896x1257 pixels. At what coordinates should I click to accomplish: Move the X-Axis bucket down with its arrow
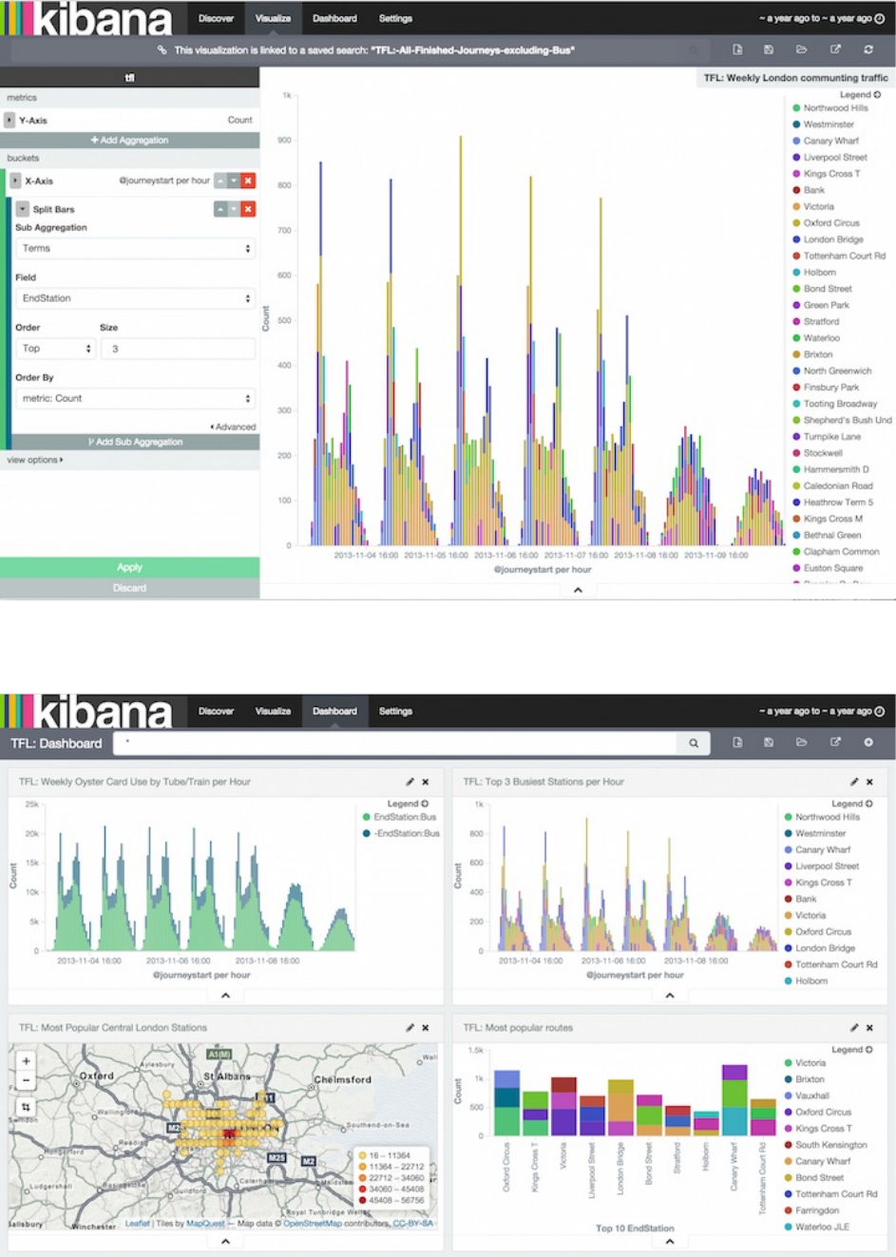234,181
